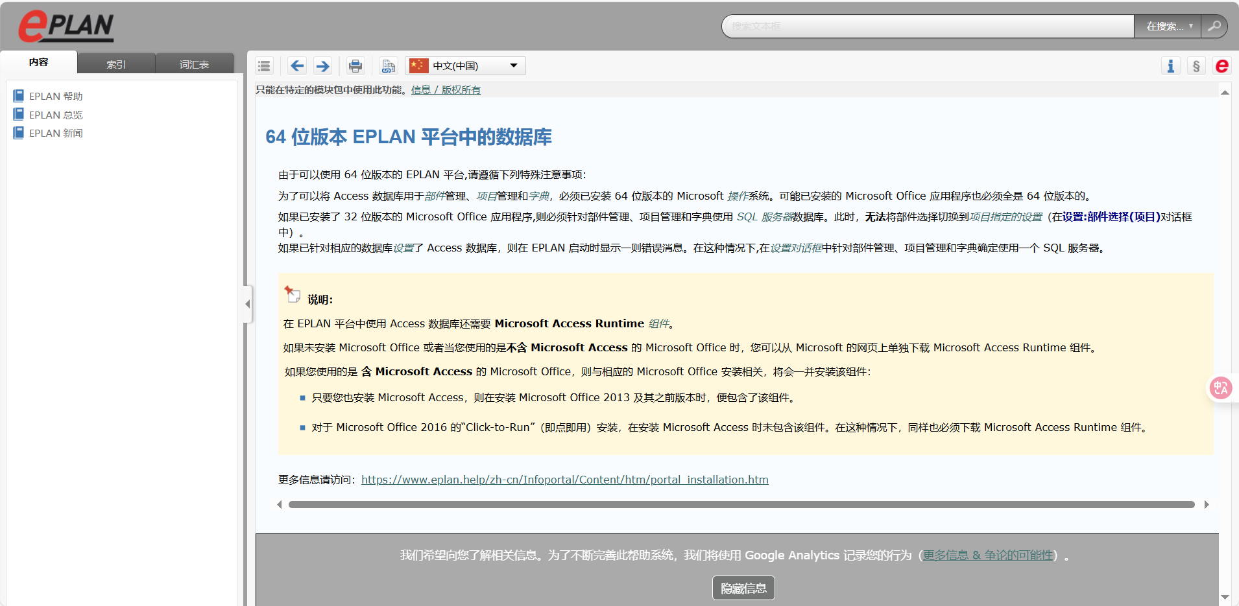Open the 中文(中国) language dropdown
Viewport: 1239px width, 606px height.
pos(466,66)
